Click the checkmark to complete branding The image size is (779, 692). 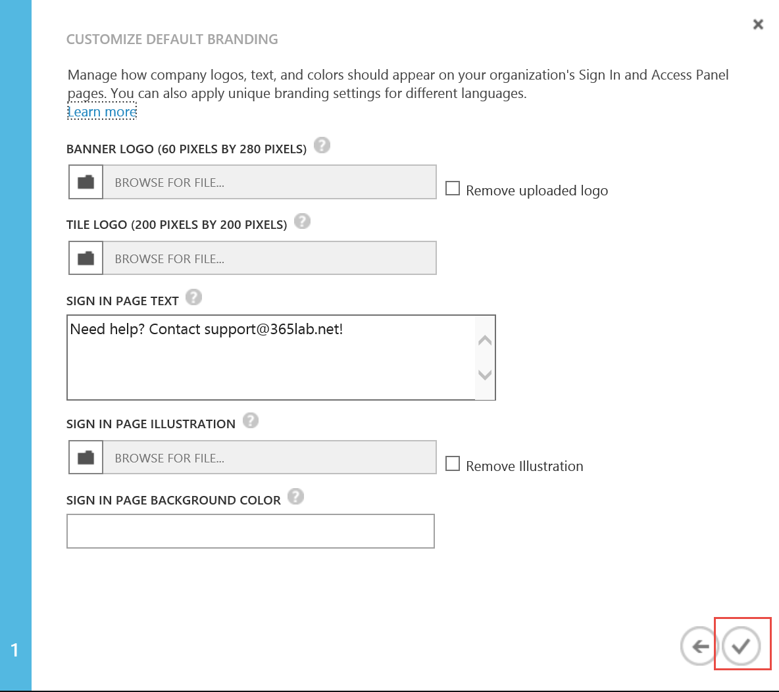[x=741, y=646]
